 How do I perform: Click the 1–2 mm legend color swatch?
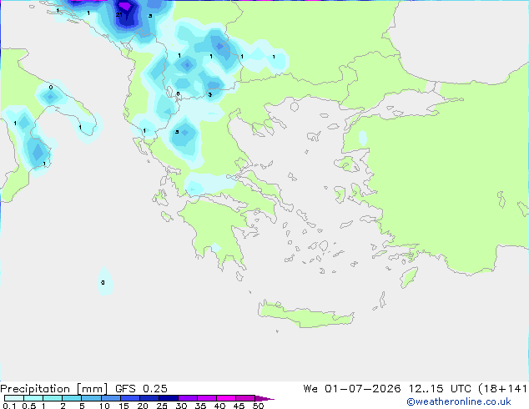point(53,398)
